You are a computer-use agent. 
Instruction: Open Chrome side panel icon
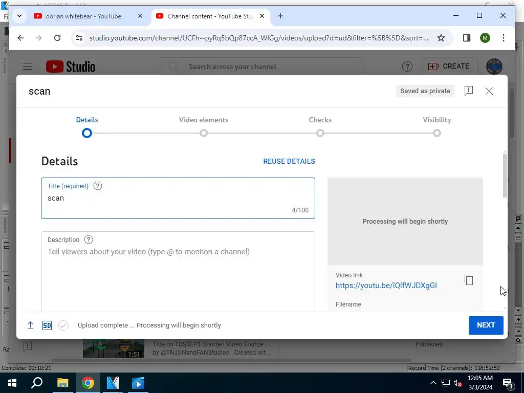tap(467, 38)
